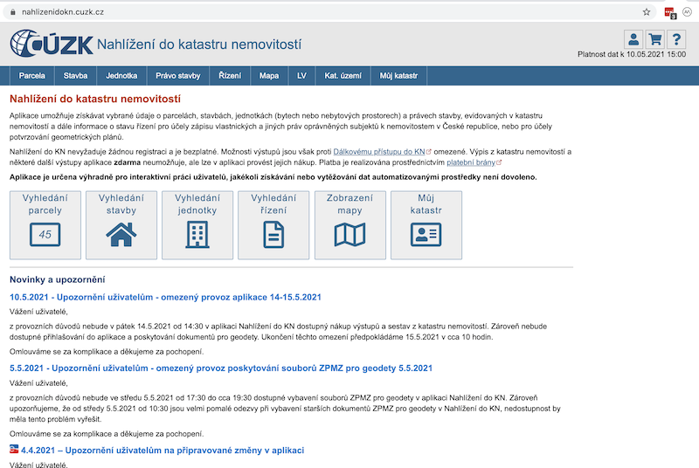The width and height of the screenshot is (699, 468).
Task: Open Kat. území menu item
Action: pos(343,76)
